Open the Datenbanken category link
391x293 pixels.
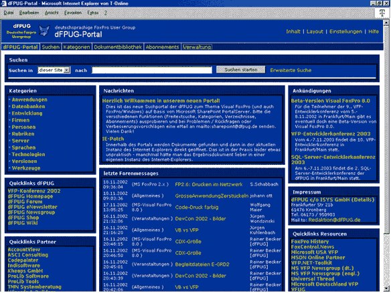click(x=28, y=106)
